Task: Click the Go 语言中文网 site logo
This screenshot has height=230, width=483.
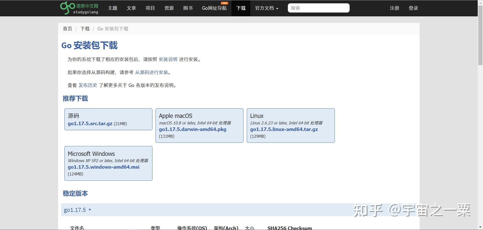Action: (79, 8)
